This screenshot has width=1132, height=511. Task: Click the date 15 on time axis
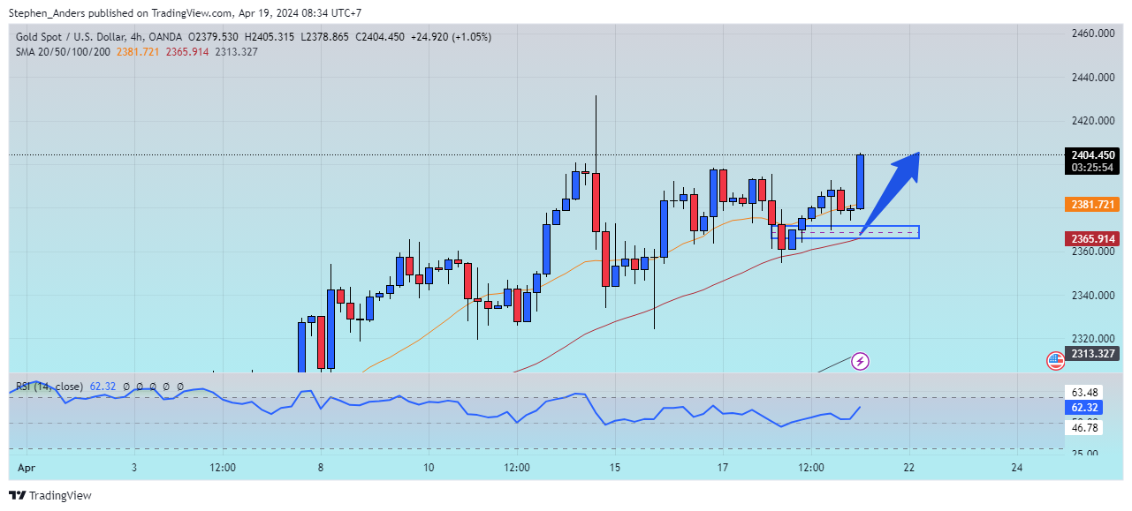click(x=615, y=468)
